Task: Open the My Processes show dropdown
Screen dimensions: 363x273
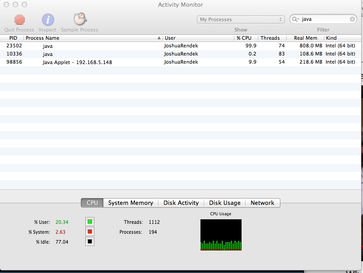Action: tap(241, 19)
